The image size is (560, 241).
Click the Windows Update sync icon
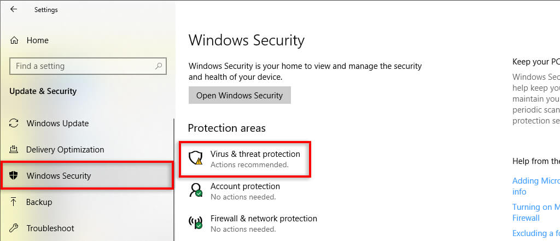coord(15,124)
